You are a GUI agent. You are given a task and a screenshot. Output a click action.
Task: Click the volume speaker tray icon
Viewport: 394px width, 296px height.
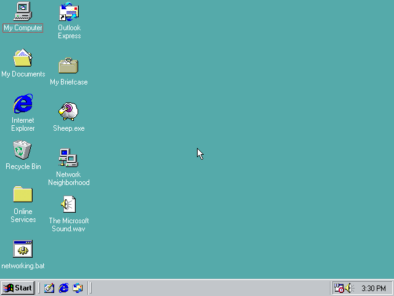point(349,288)
